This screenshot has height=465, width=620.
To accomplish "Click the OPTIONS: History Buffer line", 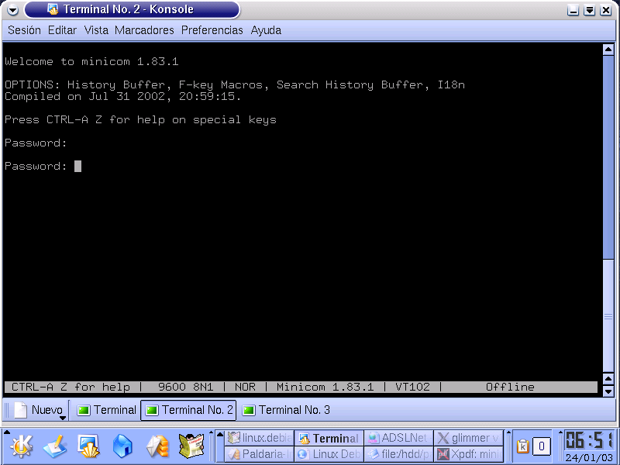I will pyautogui.click(x=235, y=85).
